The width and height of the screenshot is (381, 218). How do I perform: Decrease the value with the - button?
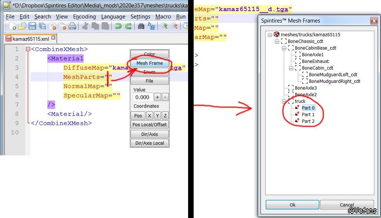click(165, 97)
